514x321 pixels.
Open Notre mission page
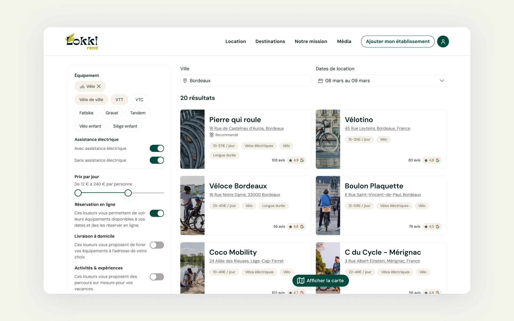pyautogui.click(x=311, y=42)
